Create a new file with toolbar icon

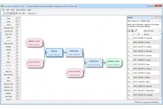(4, 13)
